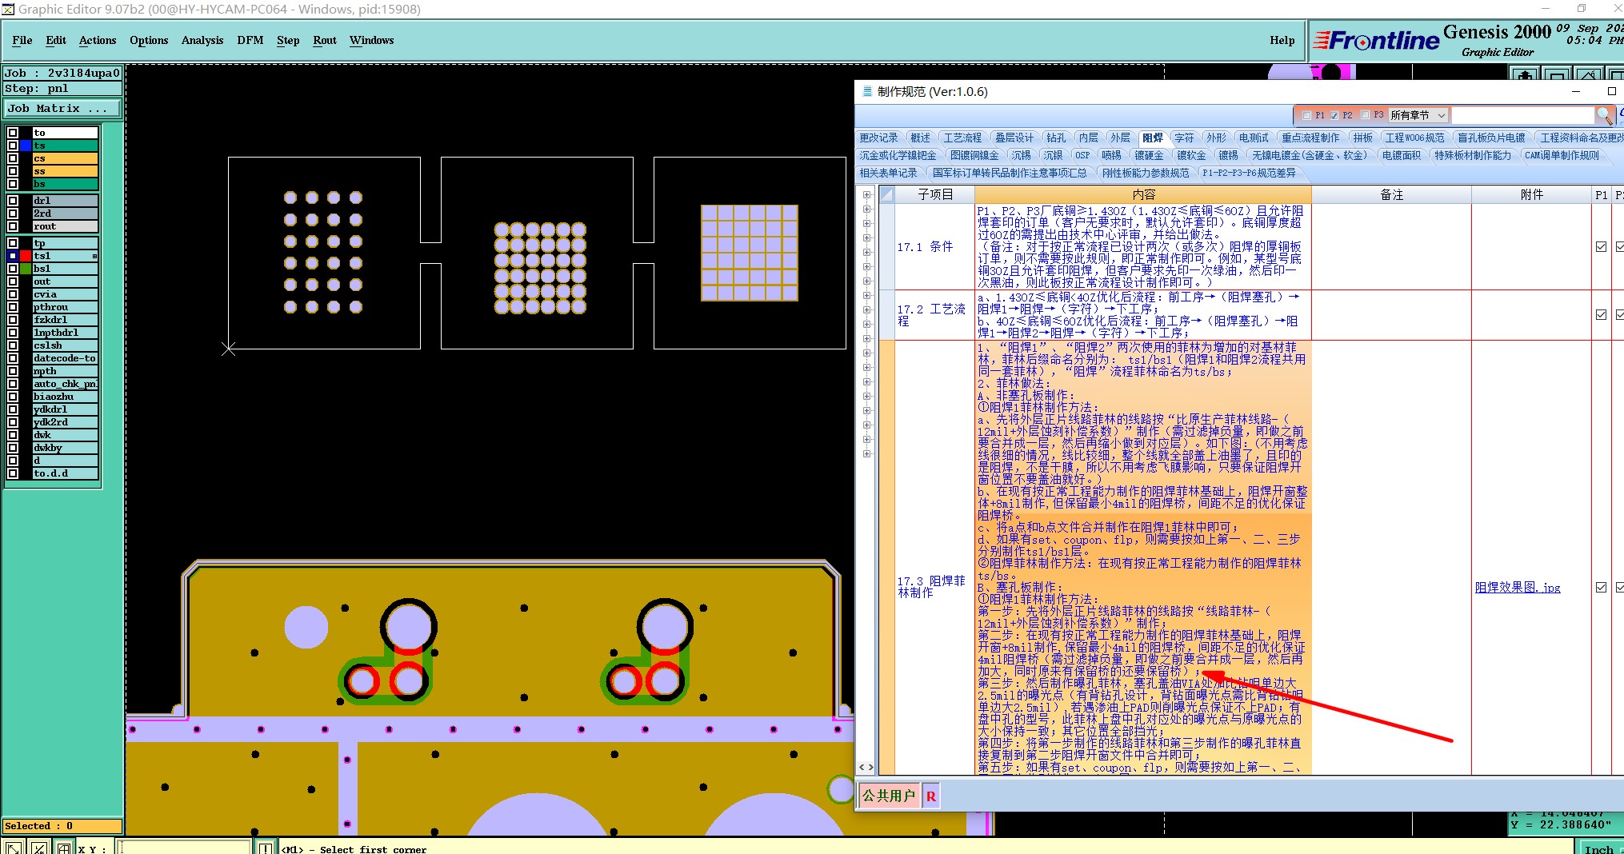Expand the first tree node in the spec window
The width and height of the screenshot is (1624, 854).
(866, 194)
